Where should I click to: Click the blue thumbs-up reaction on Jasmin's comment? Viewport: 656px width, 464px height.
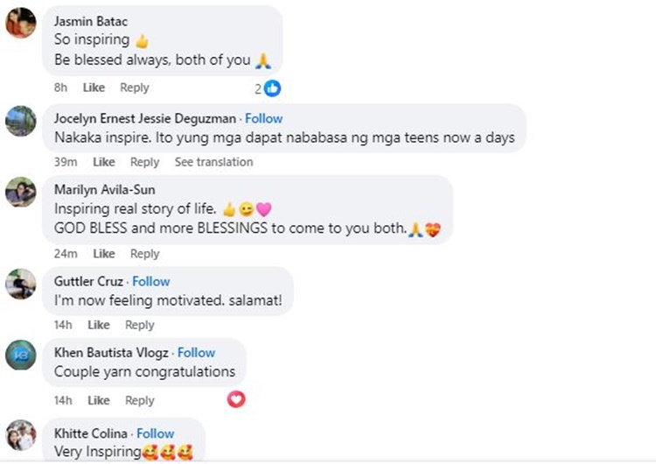[272, 88]
